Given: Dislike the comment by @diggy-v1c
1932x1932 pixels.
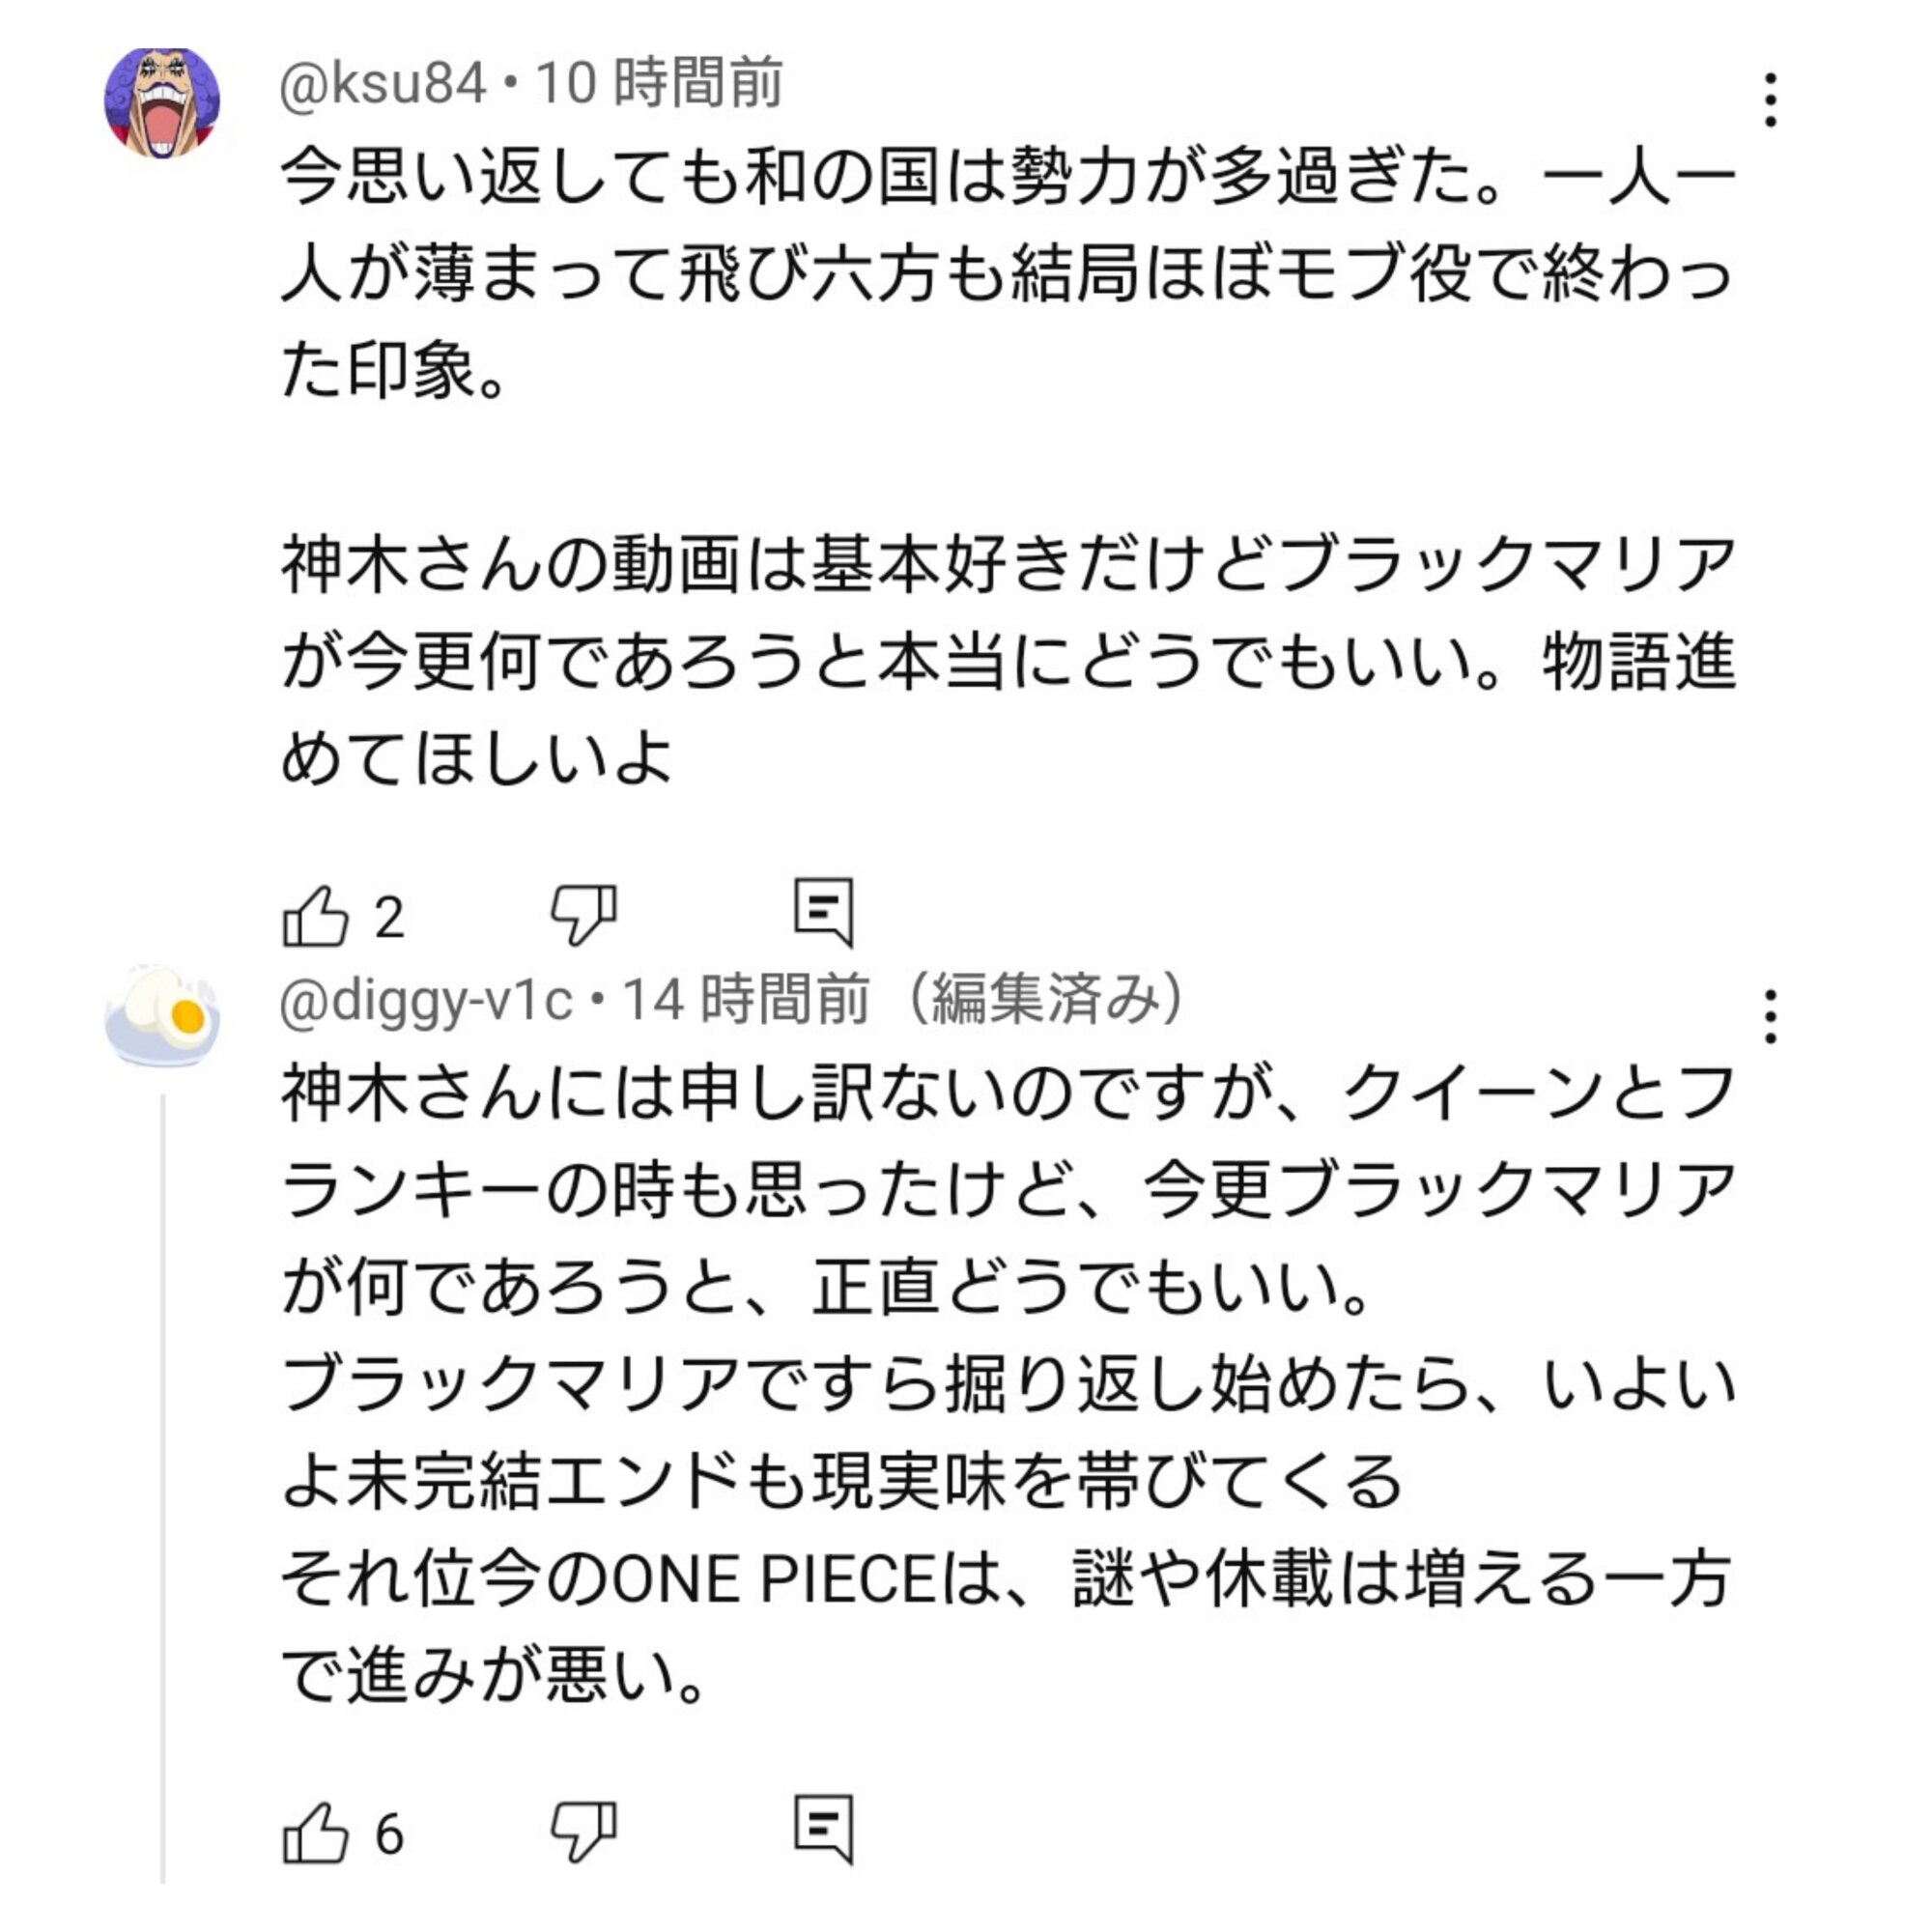Looking at the screenshot, I should tap(584, 1831).
